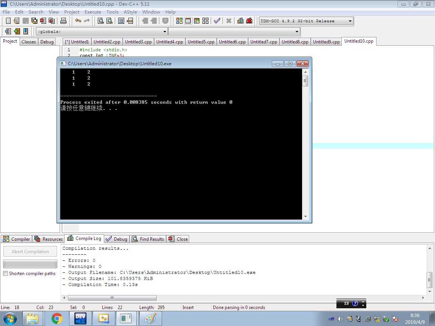Click the compile log horizontal scrollbar thumb
This screenshot has width=435, height=326.
pos(112,298)
